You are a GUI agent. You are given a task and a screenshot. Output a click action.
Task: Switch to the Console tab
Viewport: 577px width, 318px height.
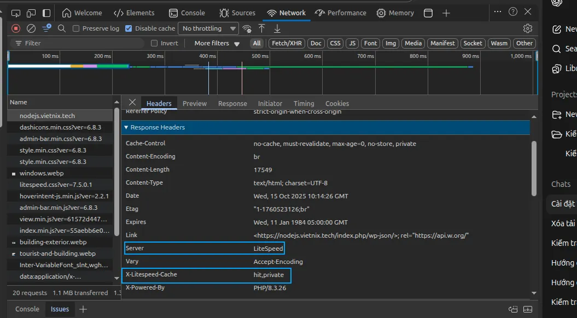[187, 13]
